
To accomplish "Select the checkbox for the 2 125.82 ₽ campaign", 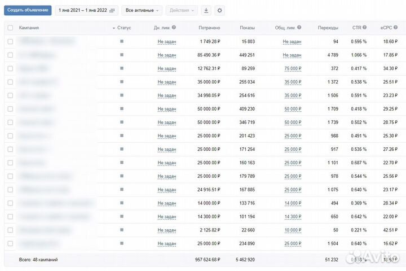I will click(x=10, y=230).
